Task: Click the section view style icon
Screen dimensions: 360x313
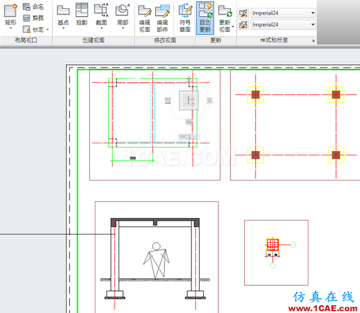Action: (x=243, y=13)
